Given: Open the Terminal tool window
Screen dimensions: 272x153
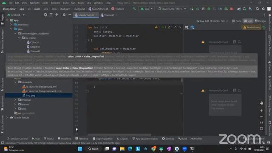Looking at the screenshot, I should click(x=82, y=139).
